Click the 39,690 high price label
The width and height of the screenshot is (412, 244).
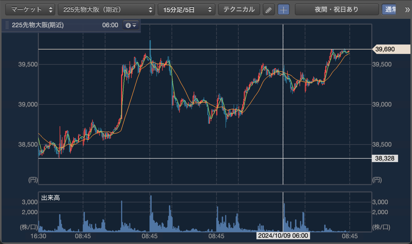(x=391, y=49)
